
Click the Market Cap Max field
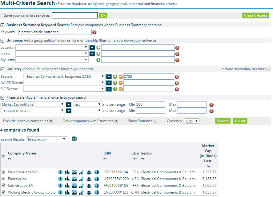click(192, 104)
